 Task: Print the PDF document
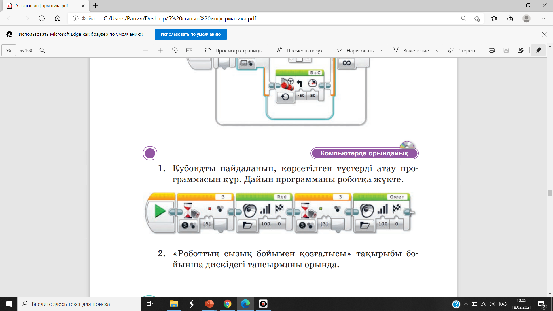click(492, 50)
